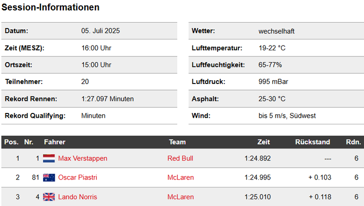Open the Lando Norris driver link
Viewport: 364px width, 206px height.
(78, 197)
